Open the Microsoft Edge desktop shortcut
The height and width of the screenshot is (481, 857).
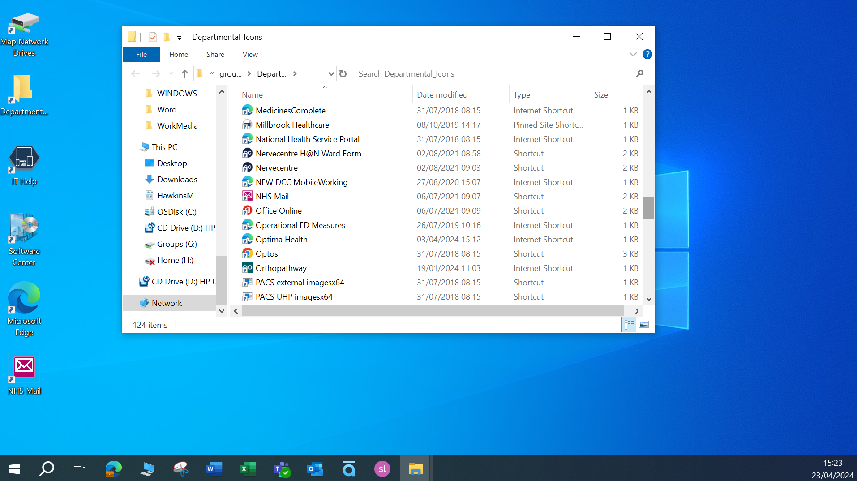coord(24,309)
